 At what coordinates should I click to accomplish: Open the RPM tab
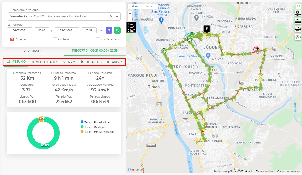click(x=69, y=62)
